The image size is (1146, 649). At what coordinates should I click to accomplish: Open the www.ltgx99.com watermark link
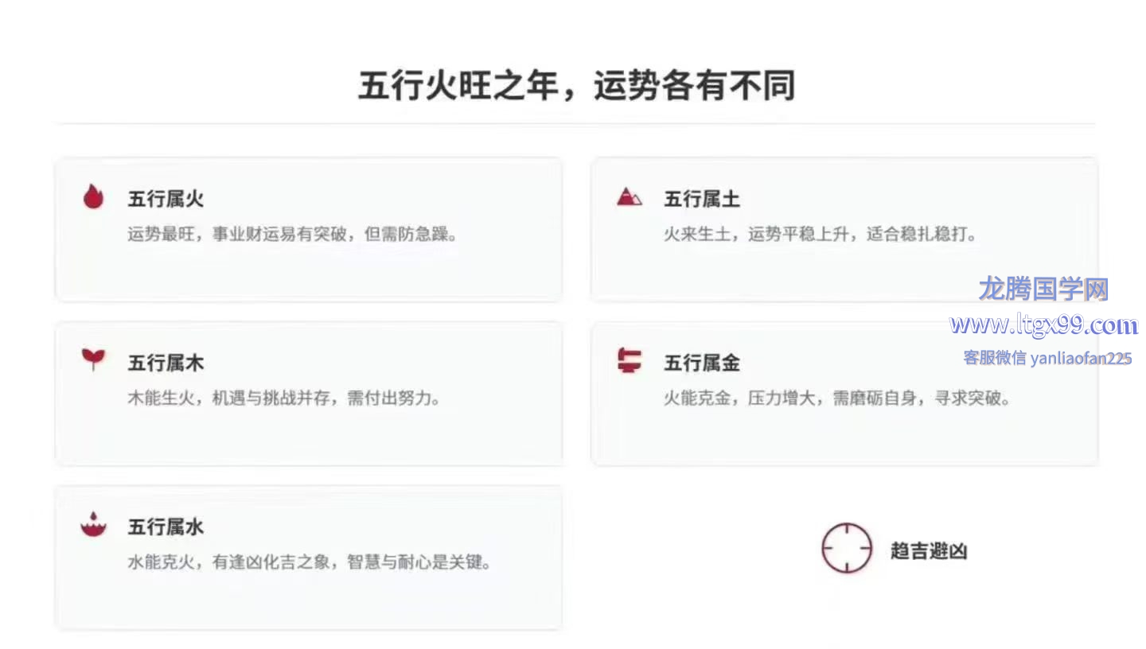[x=1043, y=325]
